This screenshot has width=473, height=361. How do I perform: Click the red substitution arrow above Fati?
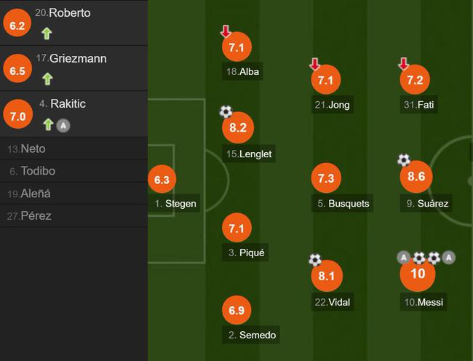(x=404, y=65)
